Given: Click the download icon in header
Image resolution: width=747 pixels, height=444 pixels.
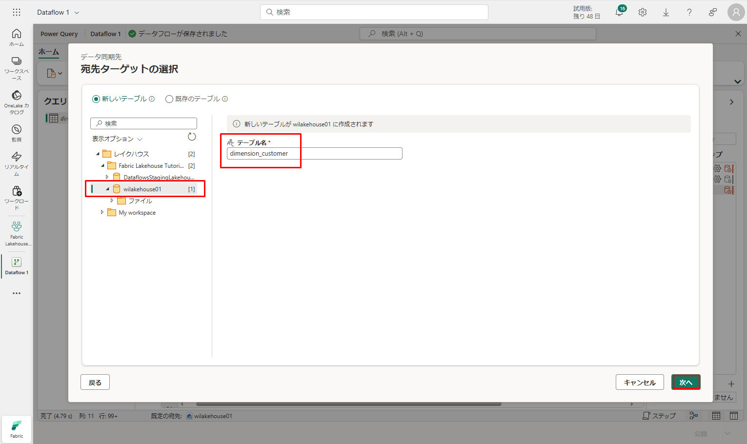Looking at the screenshot, I should point(666,12).
